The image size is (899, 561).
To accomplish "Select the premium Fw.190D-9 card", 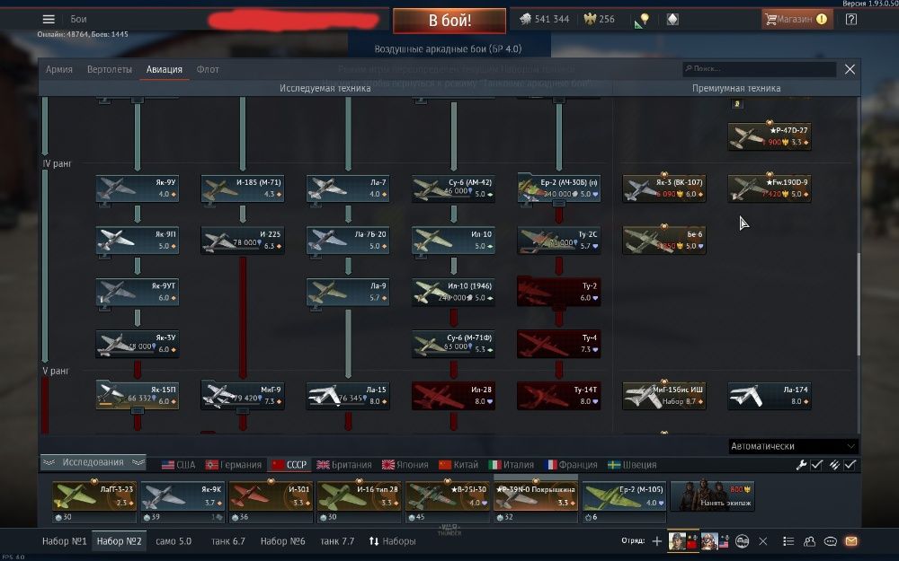I will [x=770, y=188].
